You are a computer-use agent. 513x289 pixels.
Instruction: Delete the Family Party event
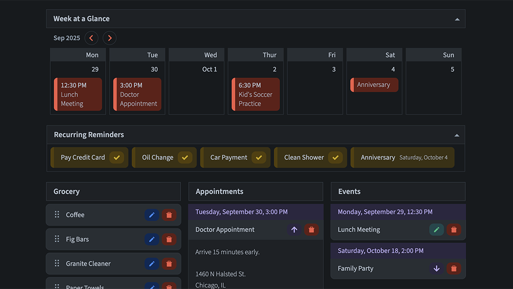point(454,269)
